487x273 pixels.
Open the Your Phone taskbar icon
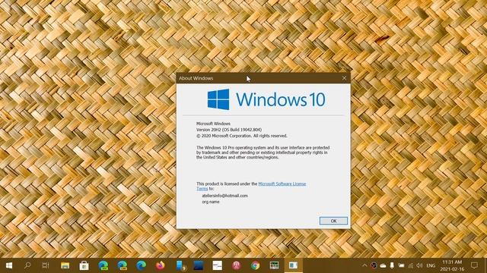(180, 265)
